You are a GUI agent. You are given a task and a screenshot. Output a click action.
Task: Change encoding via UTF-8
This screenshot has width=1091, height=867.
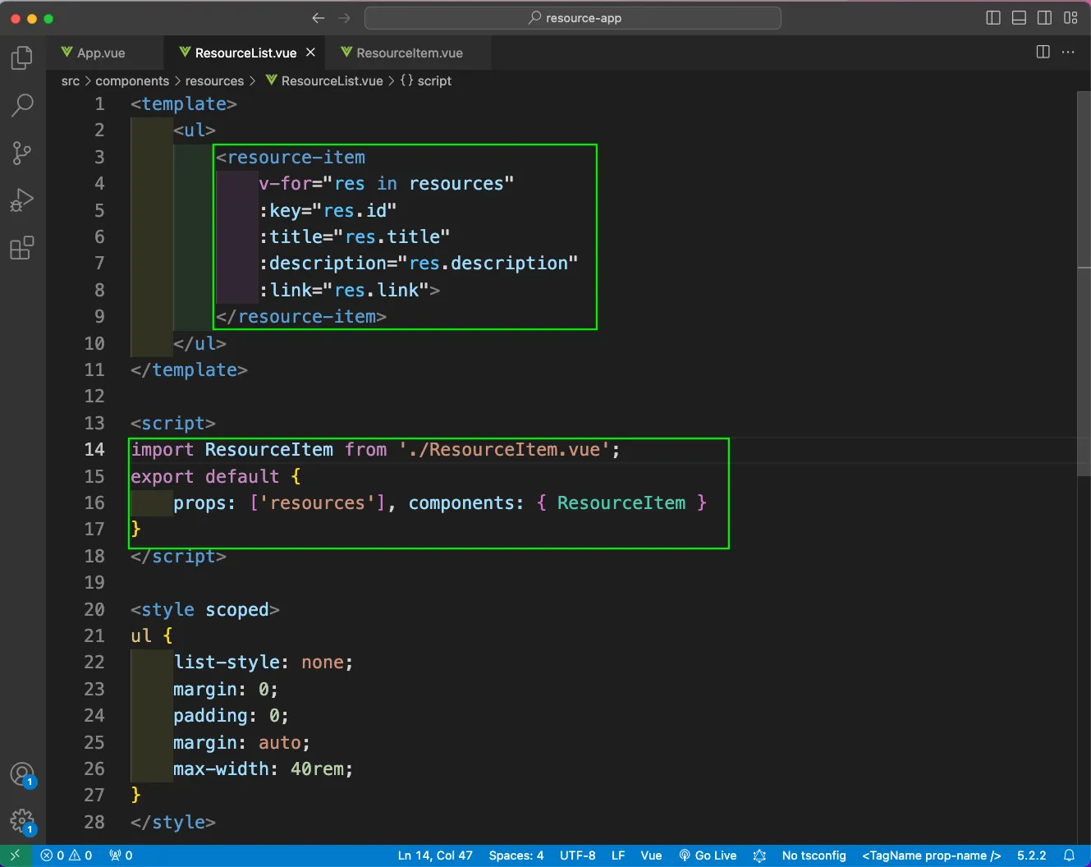578,856
